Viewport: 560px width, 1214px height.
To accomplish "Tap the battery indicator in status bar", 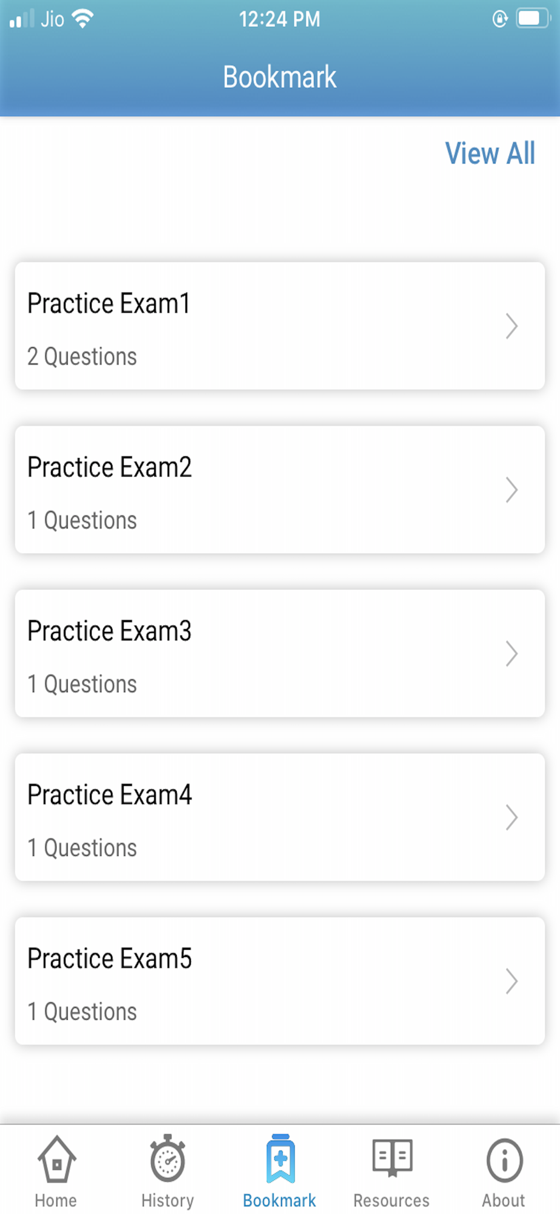I will pyautogui.click(x=533, y=18).
